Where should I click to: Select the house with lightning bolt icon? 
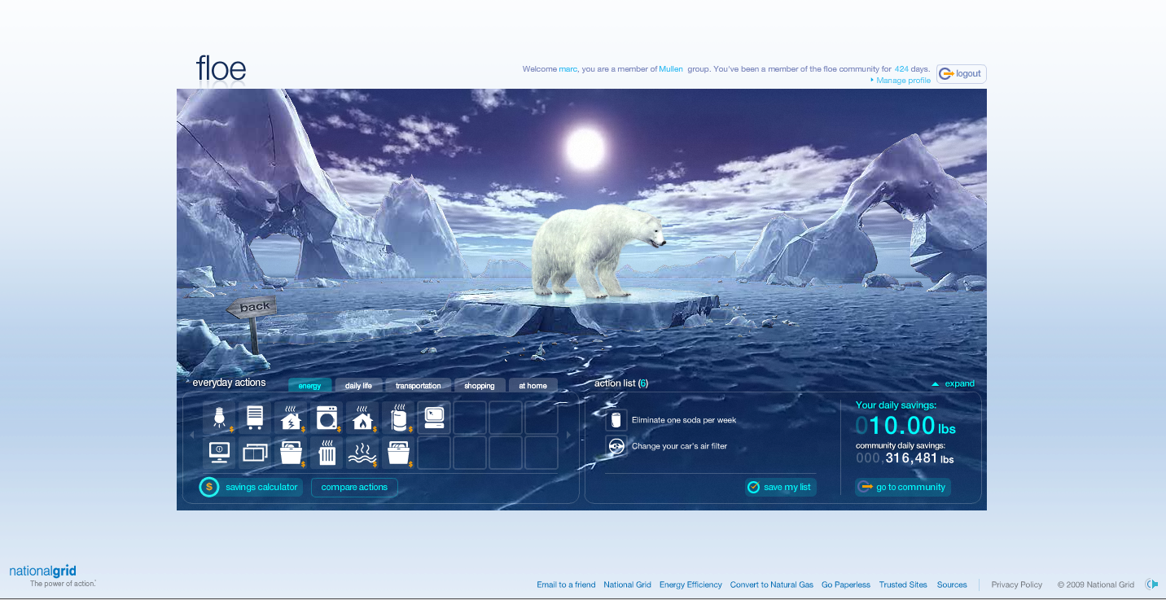(x=291, y=418)
